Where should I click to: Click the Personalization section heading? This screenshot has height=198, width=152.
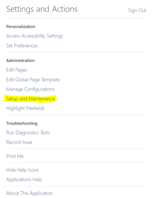click(21, 27)
